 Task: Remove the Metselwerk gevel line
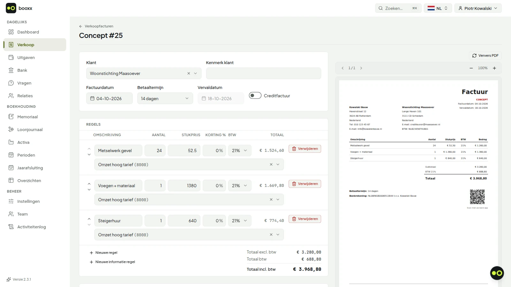pos(305,149)
